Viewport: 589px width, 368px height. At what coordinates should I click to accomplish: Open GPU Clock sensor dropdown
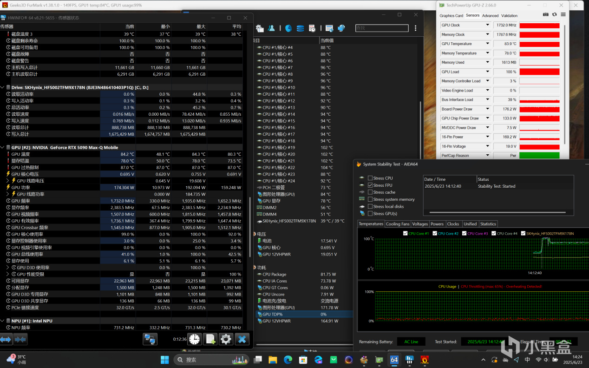488,25
